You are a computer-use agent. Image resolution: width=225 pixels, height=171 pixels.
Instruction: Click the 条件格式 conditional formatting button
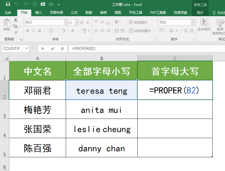[x=204, y=26]
